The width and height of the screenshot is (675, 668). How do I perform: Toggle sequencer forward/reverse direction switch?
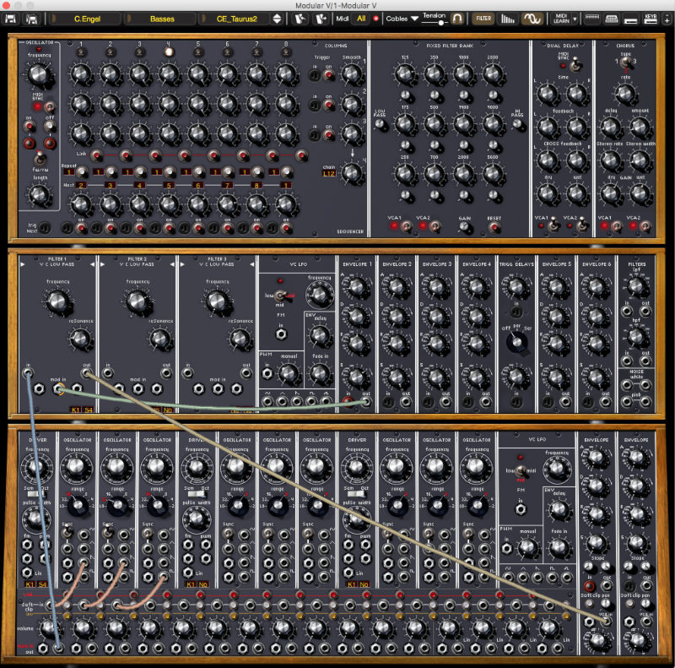point(40,158)
